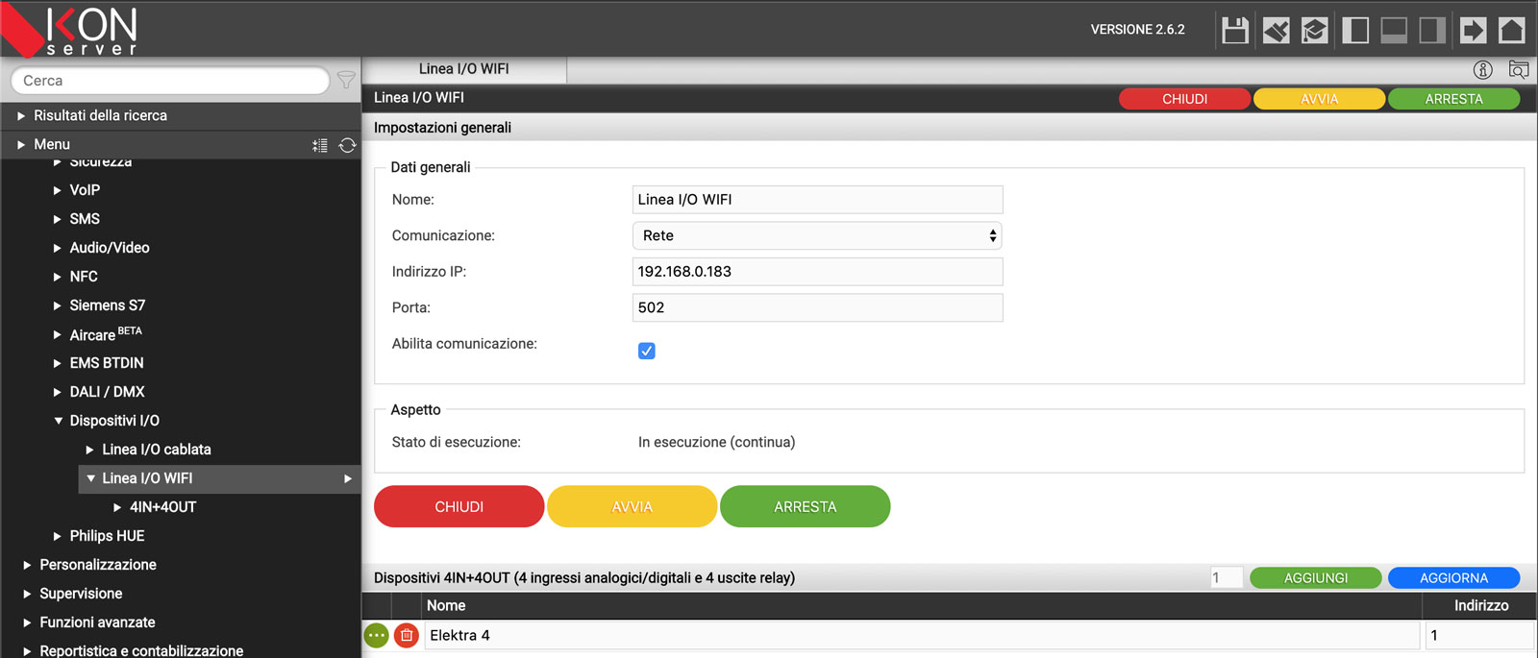Click the large green ARRESTA button
This screenshot has height=658, width=1538.
806,506
